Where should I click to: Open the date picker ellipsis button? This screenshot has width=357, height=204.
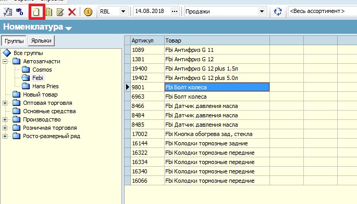[x=175, y=11]
